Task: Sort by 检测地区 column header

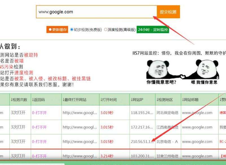Action: [x=164, y=100]
